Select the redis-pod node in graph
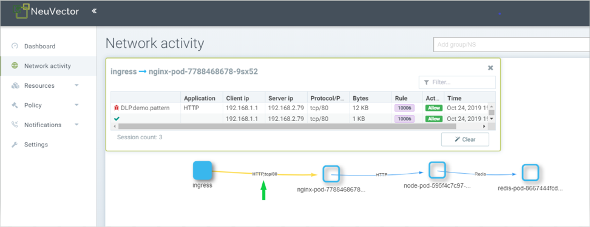The image size is (590, 227). point(531,173)
